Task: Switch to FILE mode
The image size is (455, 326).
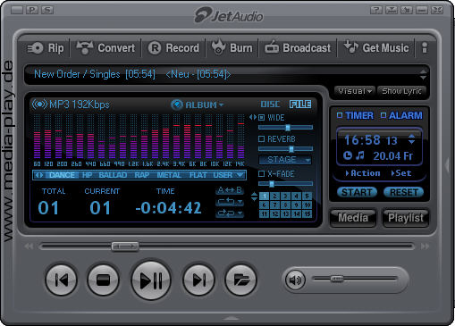Action: [300, 104]
